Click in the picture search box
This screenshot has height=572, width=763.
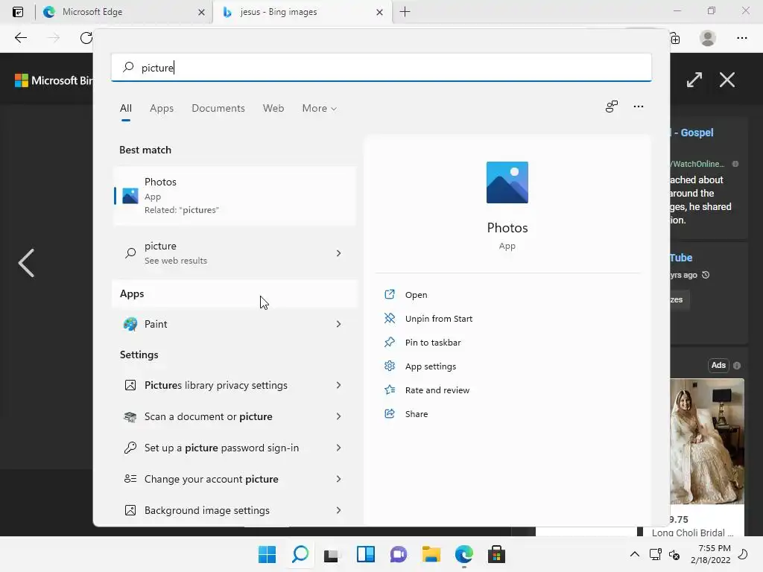(x=381, y=68)
